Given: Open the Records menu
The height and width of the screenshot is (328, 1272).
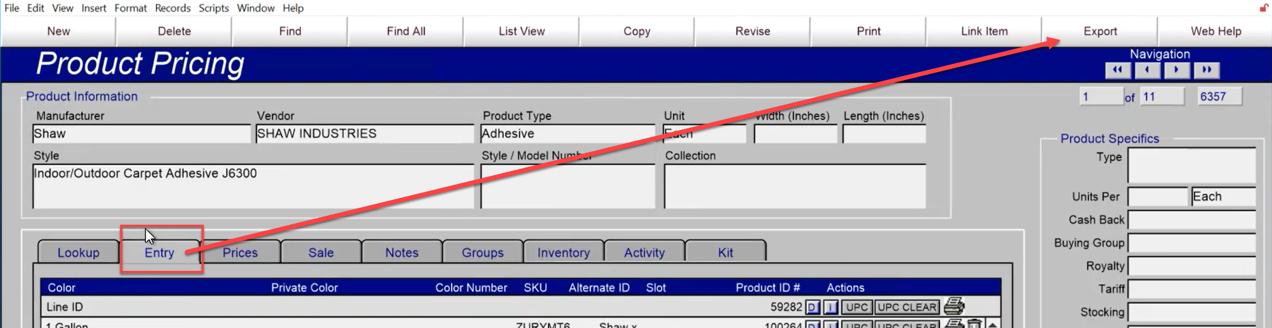Looking at the screenshot, I should click(x=173, y=8).
